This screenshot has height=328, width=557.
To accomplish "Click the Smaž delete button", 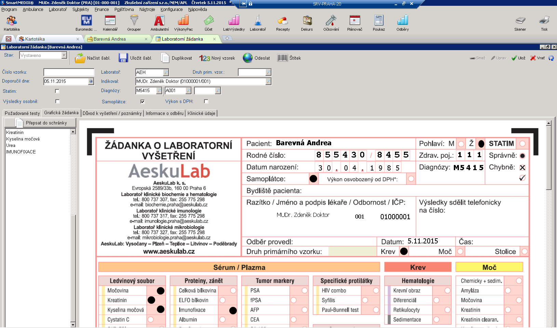I will pyautogui.click(x=477, y=58).
